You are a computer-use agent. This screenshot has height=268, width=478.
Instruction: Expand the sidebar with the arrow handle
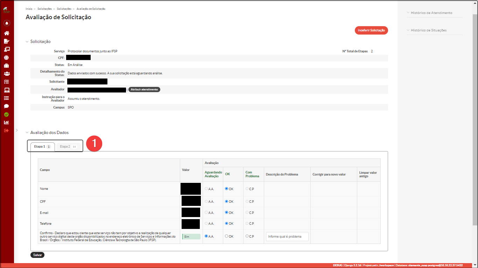pyautogui.click(x=17, y=130)
